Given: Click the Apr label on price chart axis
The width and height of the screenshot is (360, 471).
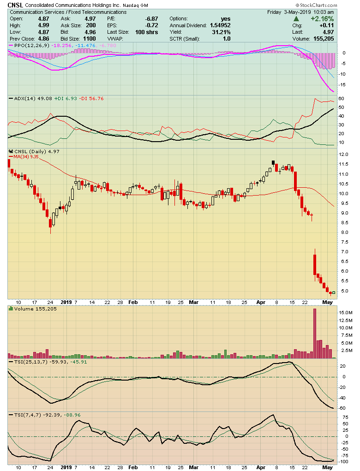Looking at the screenshot, I should (261, 302).
